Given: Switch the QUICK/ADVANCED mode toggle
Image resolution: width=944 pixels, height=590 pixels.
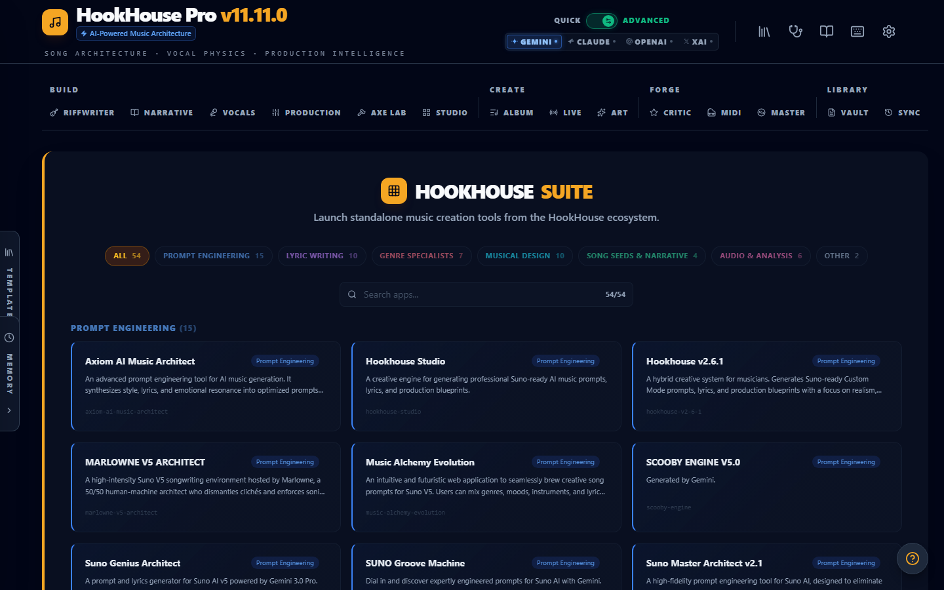Looking at the screenshot, I should [x=602, y=20].
